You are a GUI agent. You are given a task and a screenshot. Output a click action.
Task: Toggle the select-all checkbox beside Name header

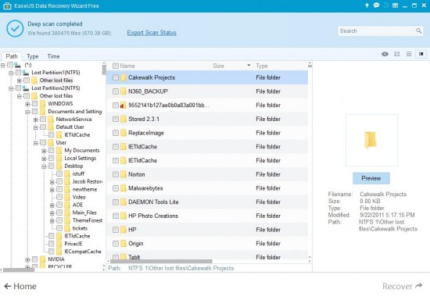(x=116, y=66)
